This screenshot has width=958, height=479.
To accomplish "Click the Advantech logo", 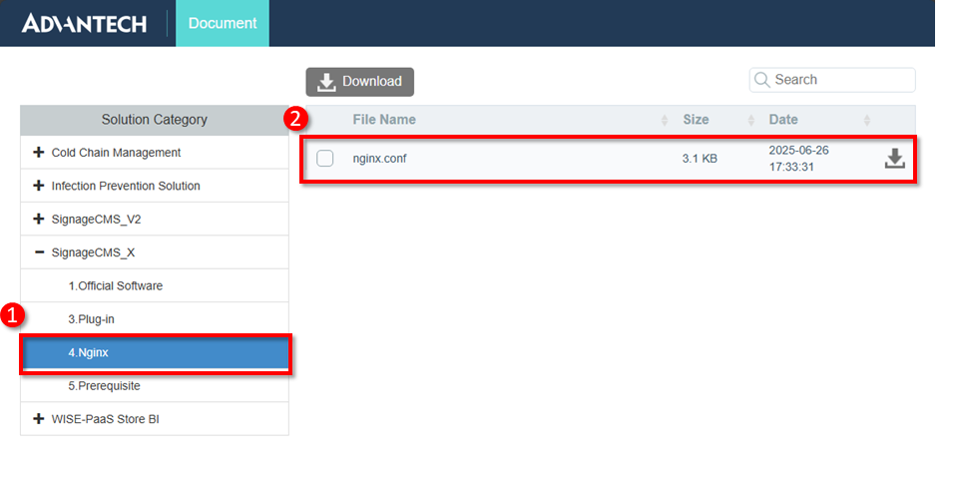I will point(84,23).
